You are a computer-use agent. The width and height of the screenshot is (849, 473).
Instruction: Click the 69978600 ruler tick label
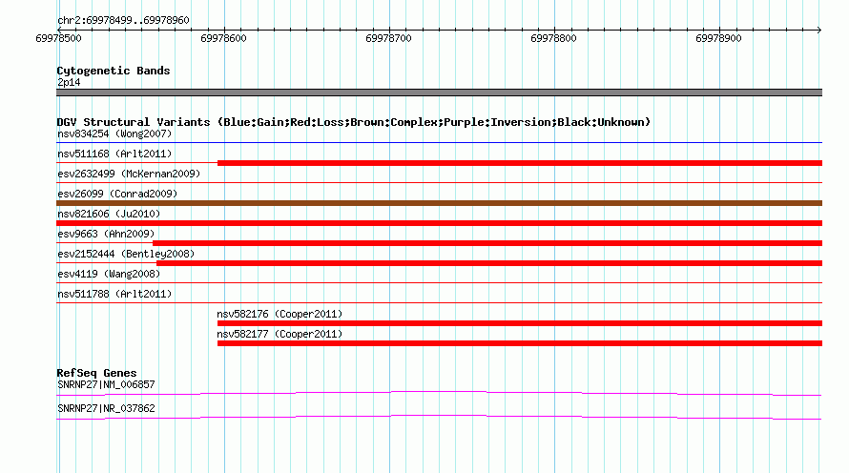click(223, 38)
